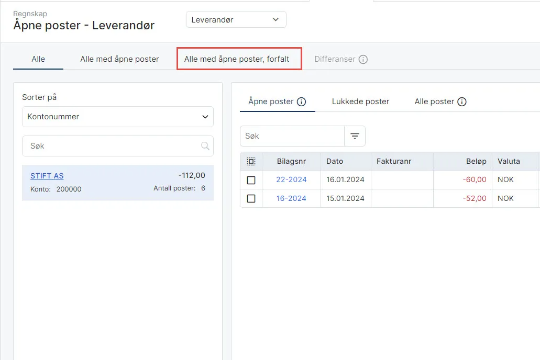
Task: Click the info icon next to Differanser
Action: point(363,59)
